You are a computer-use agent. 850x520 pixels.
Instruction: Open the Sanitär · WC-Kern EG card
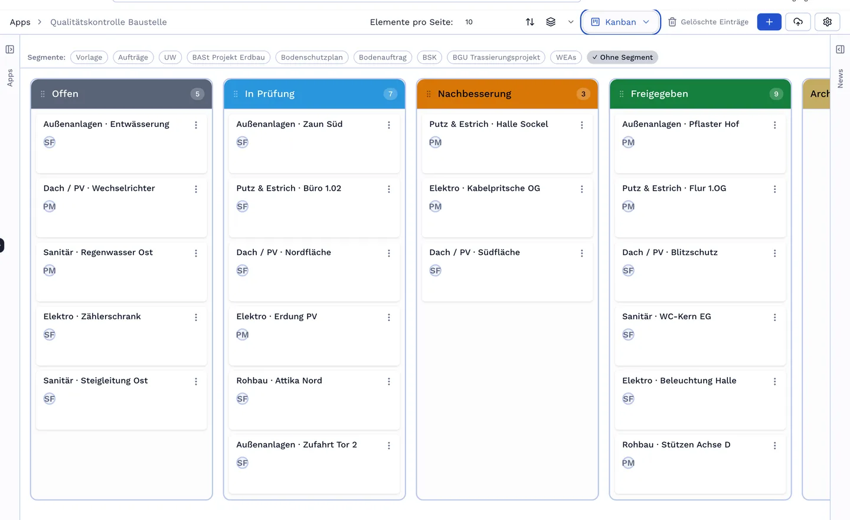pyautogui.click(x=701, y=335)
